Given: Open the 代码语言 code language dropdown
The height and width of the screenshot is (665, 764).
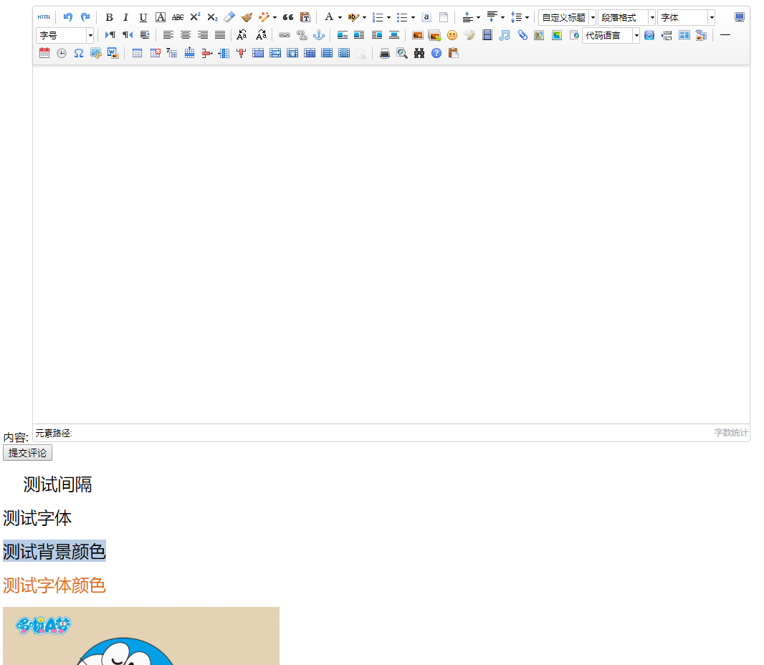Looking at the screenshot, I should tap(611, 36).
